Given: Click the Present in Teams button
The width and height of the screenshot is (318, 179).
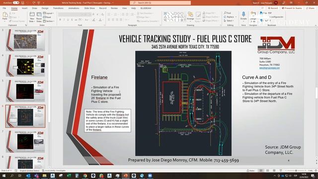Looking at the screenshot, I should (292, 8).
